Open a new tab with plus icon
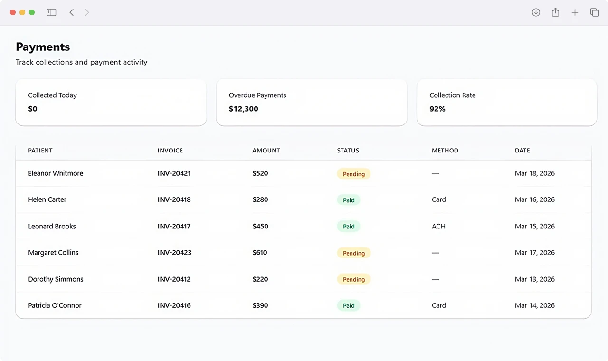The image size is (608, 361). (575, 12)
